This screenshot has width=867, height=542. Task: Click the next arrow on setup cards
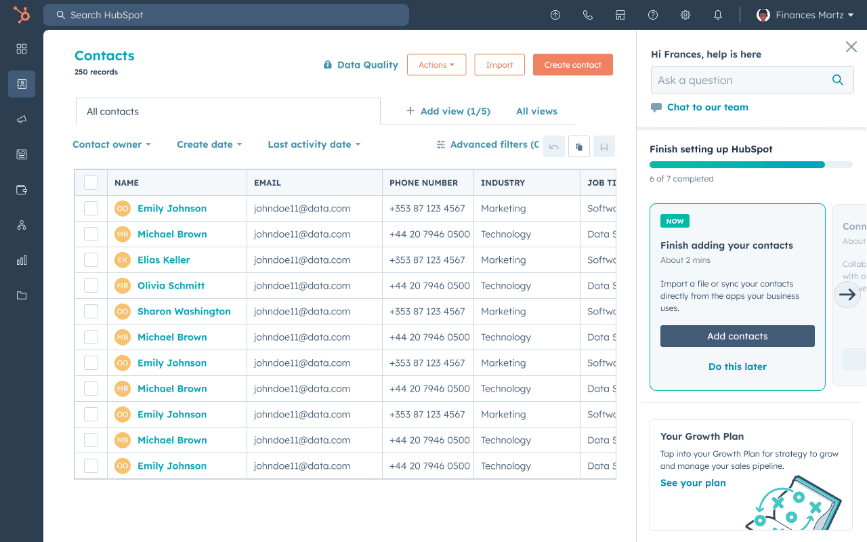[847, 295]
